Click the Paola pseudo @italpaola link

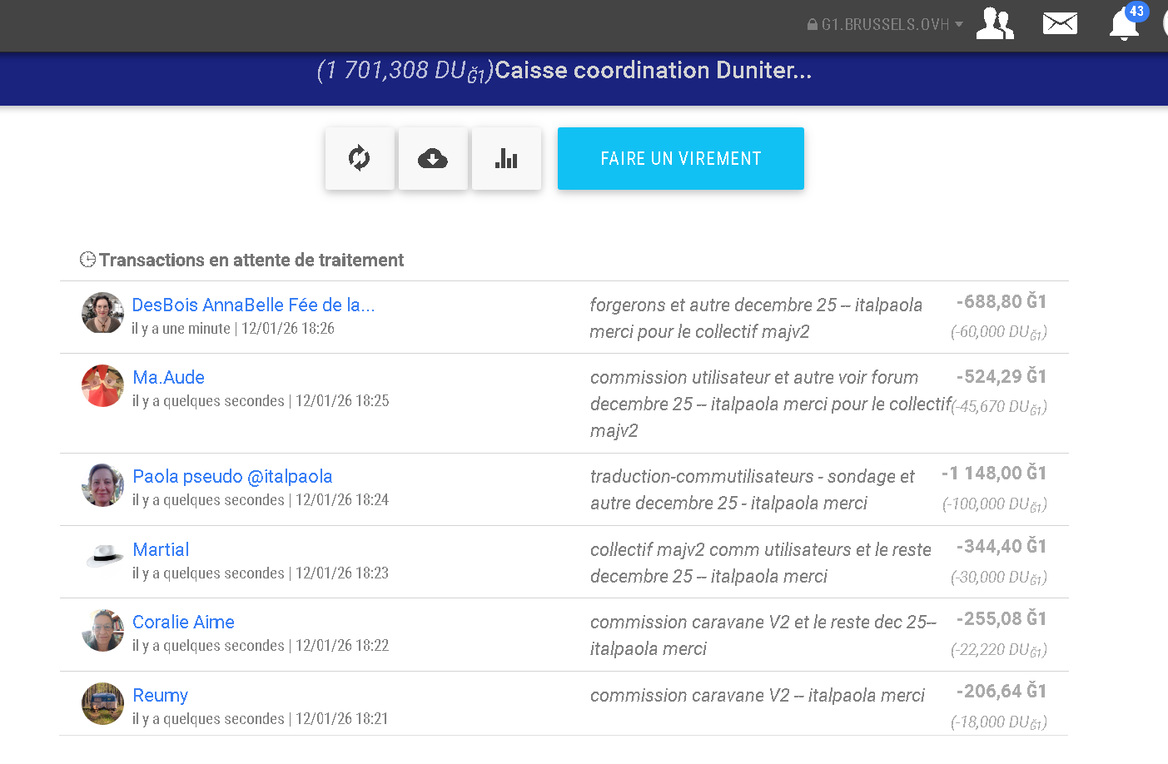click(x=232, y=476)
